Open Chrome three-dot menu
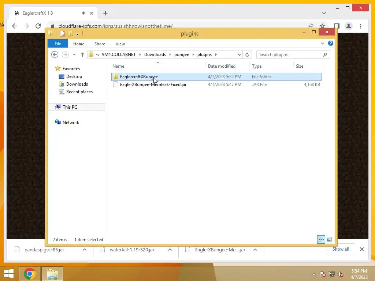This screenshot has width=375, height=281. [360, 26]
